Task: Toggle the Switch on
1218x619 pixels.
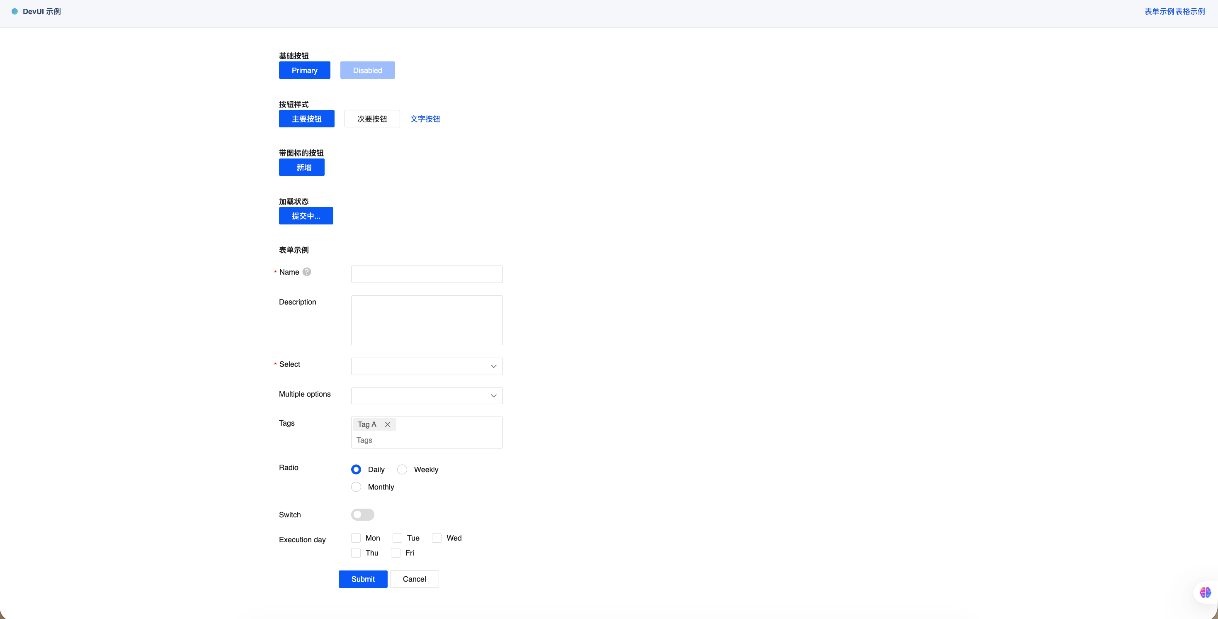Action: click(x=363, y=514)
